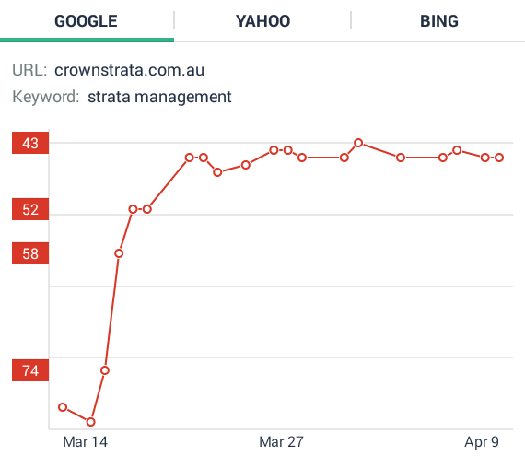Click the Mar 14 date label
Image resolution: width=525 pixels, height=468 pixels.
click(x=85, y=442)
